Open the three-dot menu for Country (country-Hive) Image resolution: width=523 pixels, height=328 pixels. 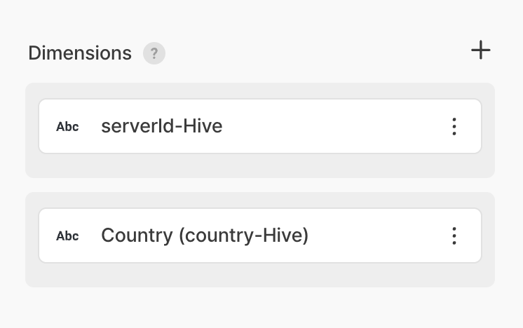[454, 235]
